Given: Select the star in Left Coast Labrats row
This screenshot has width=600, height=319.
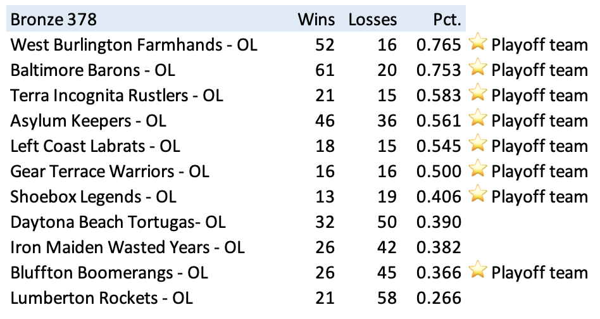Looking at the screenshot, I should coord(477,145).
